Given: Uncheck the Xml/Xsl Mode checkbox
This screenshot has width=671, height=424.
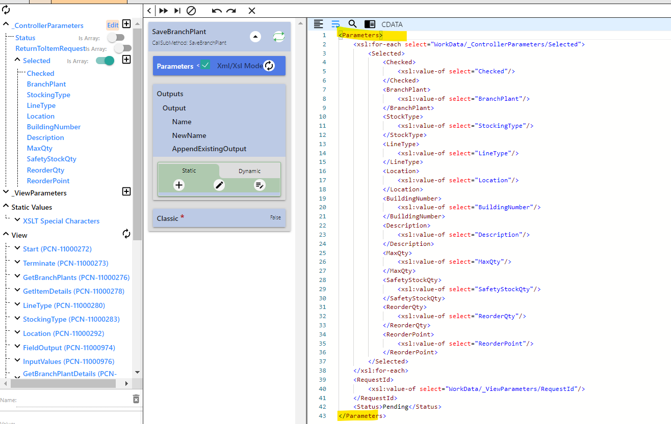Looking at the screenshot, I should click(x=205, y=65).
